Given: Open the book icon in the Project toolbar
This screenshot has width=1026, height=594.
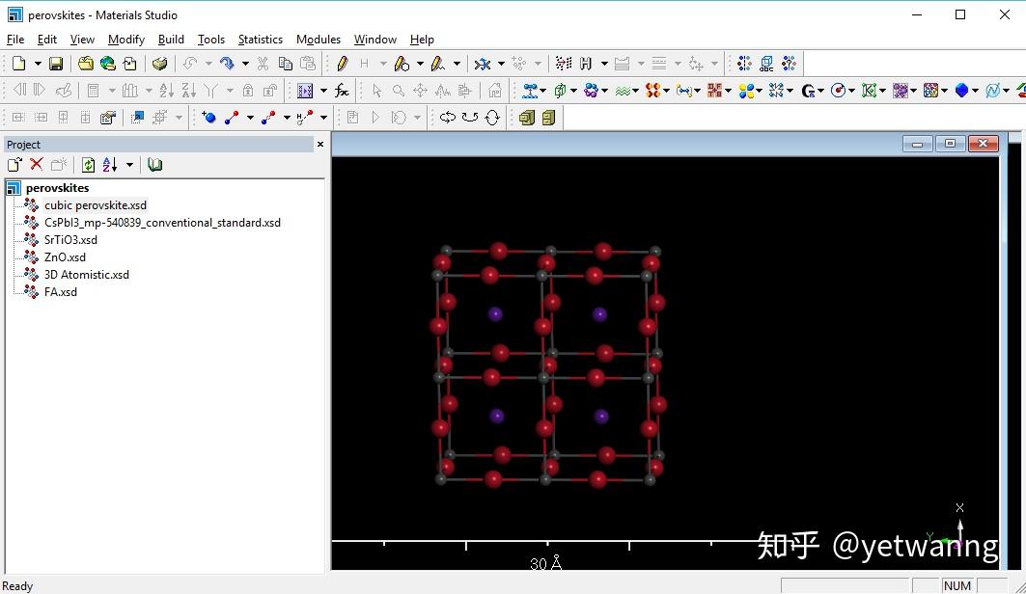Looking at the screenshot, I should tap(153, 164).
